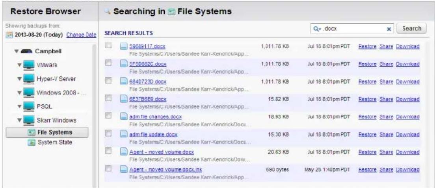This screenshot has height=188, width=435.
Task: Check the box for 5F5D882C.docx
Action: tap(108, 63)
